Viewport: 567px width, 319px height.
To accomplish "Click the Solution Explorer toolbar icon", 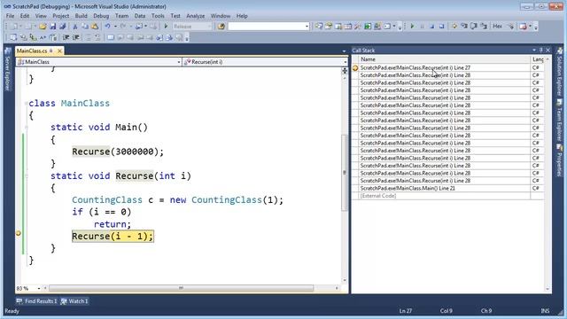I will point(319,27).
